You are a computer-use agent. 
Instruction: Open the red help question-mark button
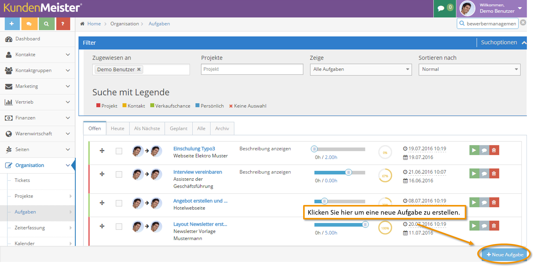tap(63, 24)
